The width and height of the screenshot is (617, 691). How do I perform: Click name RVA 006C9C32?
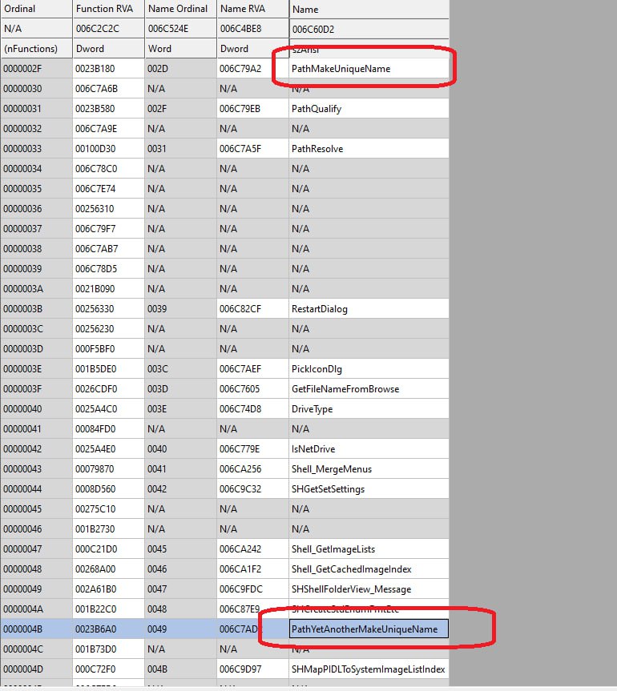click(x=252, y=488)
